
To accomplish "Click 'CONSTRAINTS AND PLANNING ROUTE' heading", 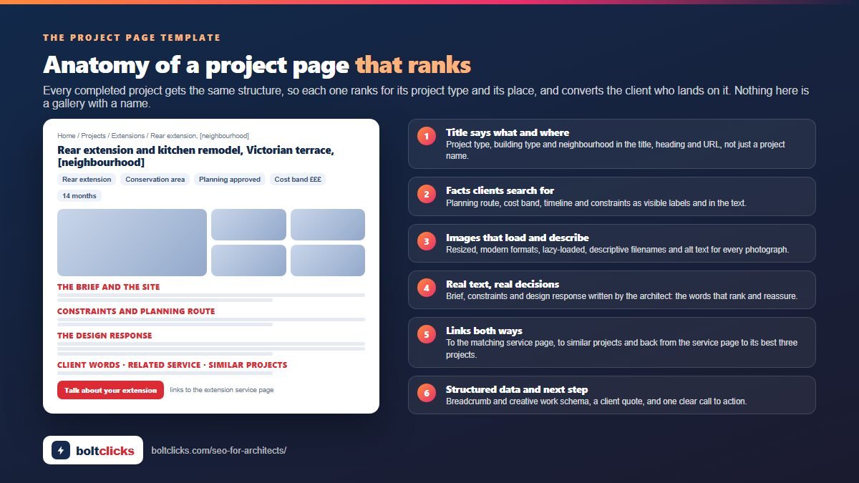I will click(x=136, y=311).
